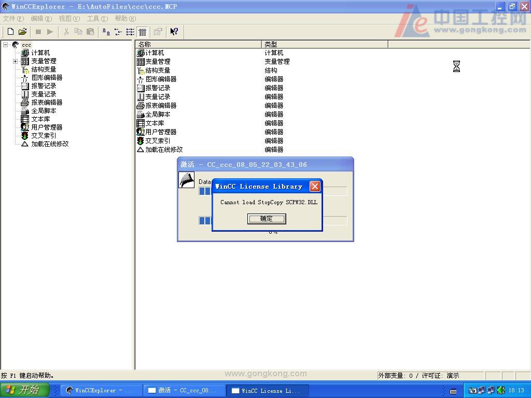Close the WinCC License Library dialog
531x398 pixels.
point(315,186)
